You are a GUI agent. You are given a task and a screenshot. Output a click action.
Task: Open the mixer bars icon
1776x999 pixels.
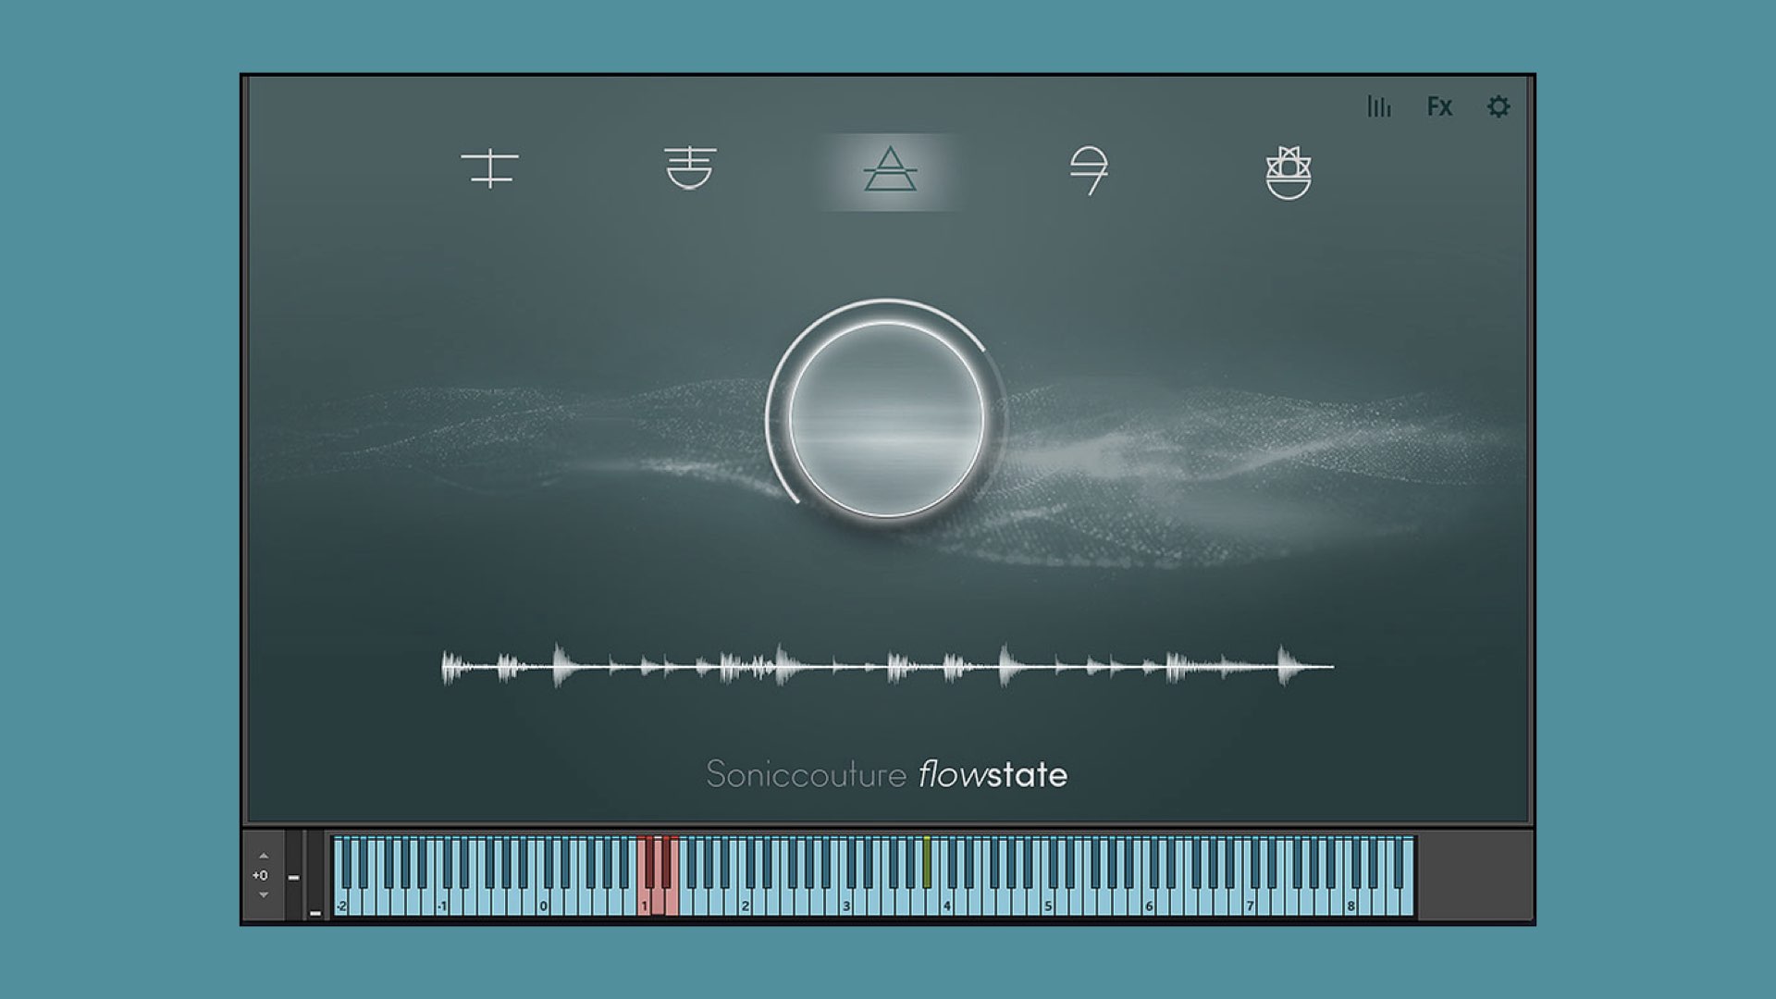[1379, 106]
